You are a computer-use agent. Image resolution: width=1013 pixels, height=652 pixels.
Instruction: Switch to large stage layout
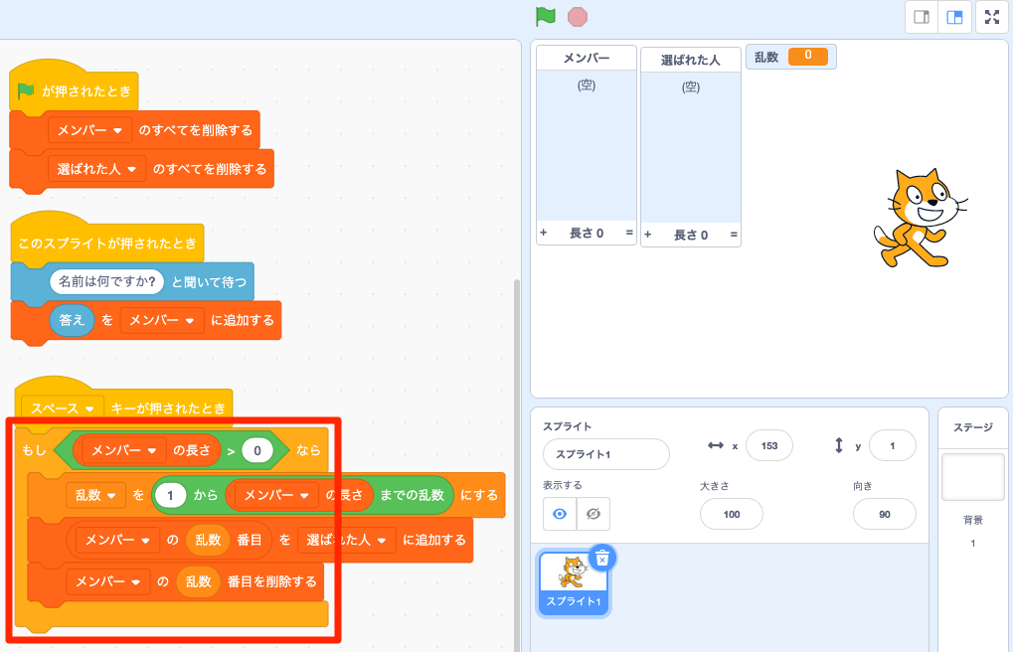pos(954,18)
